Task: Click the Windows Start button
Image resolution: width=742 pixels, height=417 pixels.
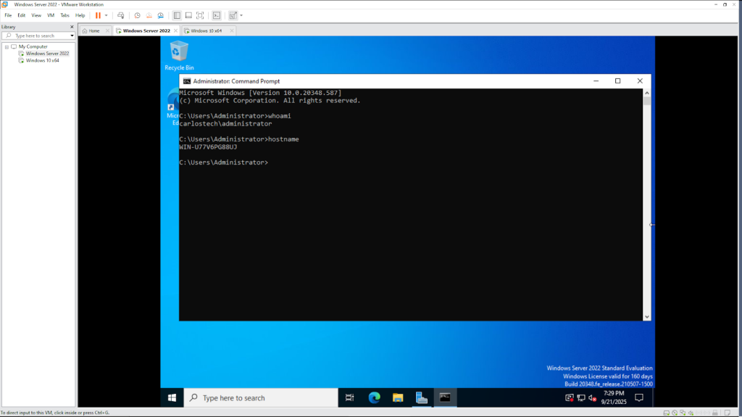Action: pos(172,397)
